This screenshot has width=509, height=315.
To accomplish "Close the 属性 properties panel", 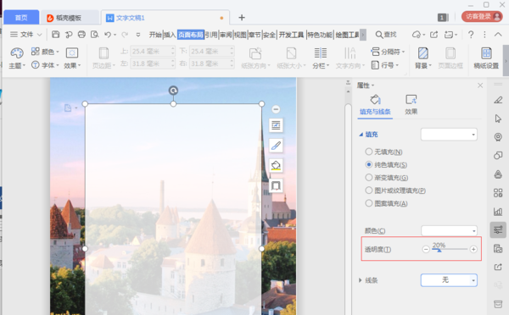I will (x=480, y=86).
